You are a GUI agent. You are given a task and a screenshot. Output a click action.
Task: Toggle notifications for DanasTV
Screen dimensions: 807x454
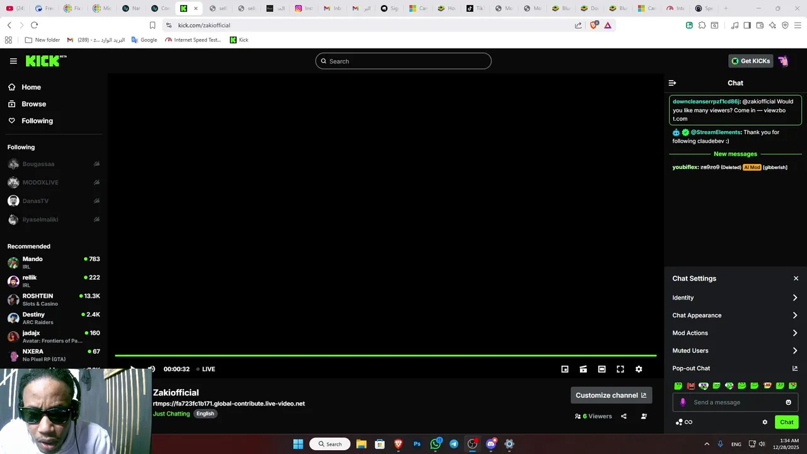(x=96, y=201)
